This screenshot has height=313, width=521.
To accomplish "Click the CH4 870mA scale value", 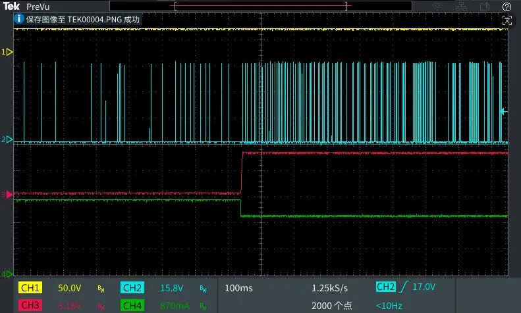I will (175, 305).
